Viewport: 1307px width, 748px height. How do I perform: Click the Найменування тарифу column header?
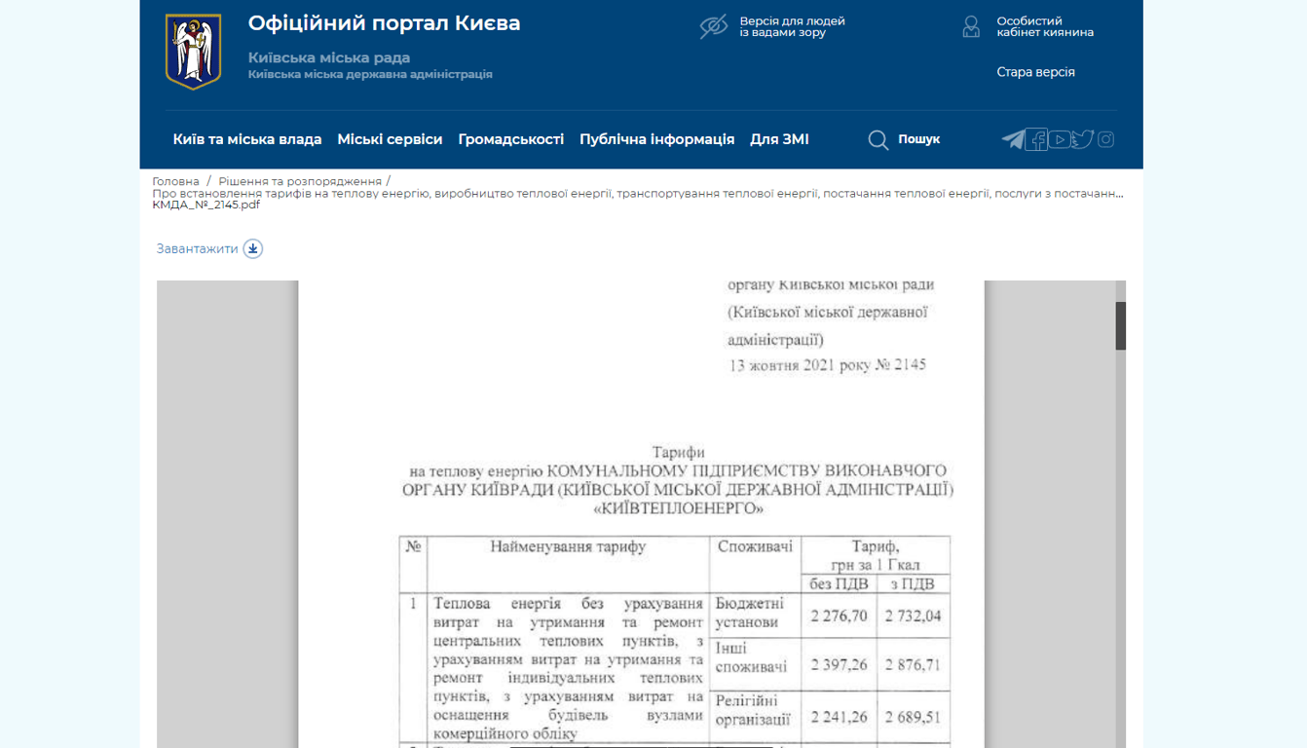[568, 546]
